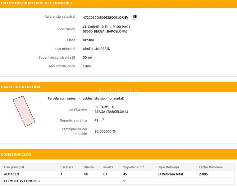
Task: Click the parcel location BERGA (BARCELONA)
Action: (x=111, y=112)
